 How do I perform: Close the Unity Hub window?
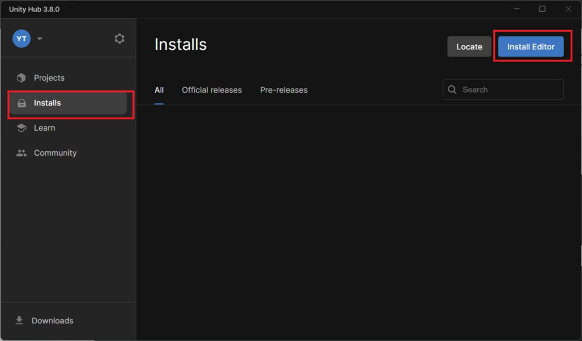pos(568,9)
